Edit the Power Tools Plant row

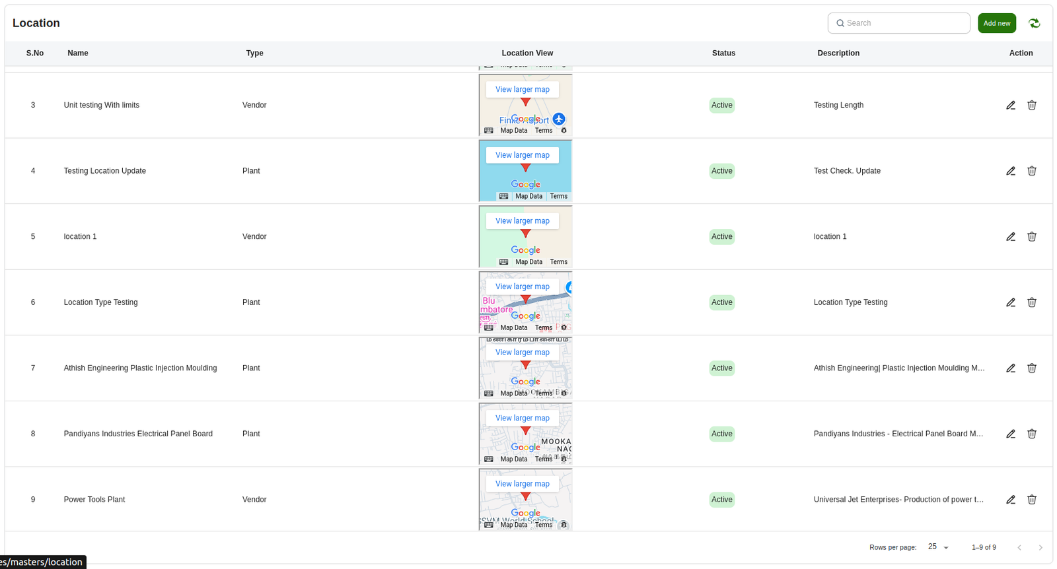tap(1010, 500)
